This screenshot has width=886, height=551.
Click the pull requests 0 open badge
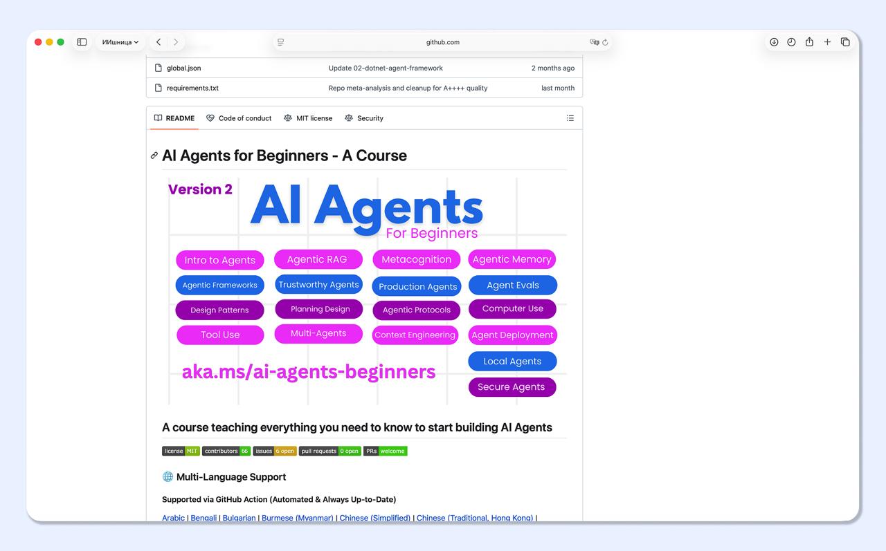pos(330,451)
